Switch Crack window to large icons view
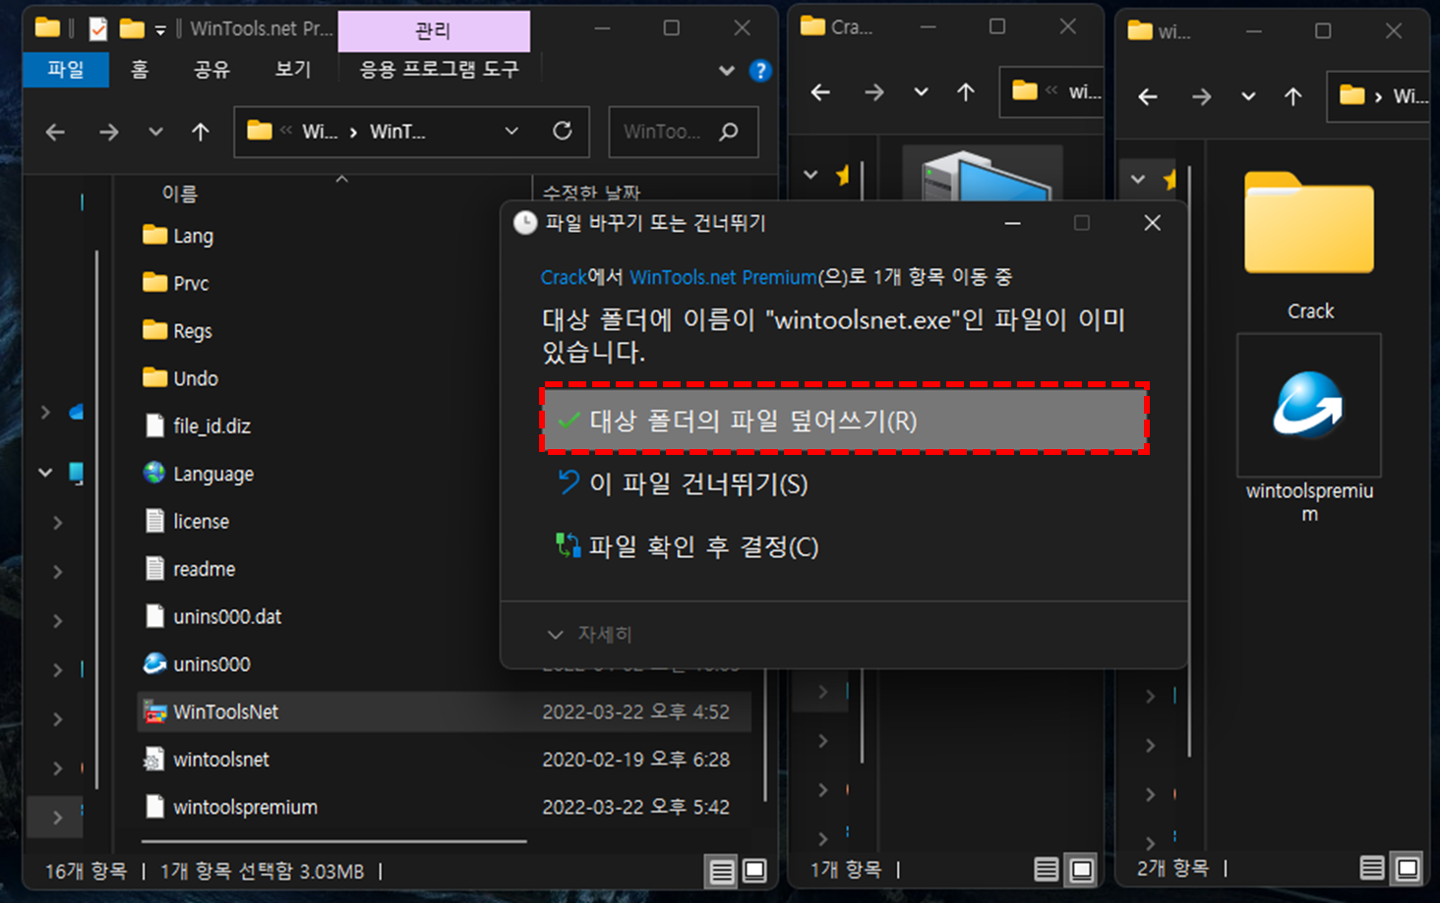The image size is (1440, 903). tap(1081, 870)
